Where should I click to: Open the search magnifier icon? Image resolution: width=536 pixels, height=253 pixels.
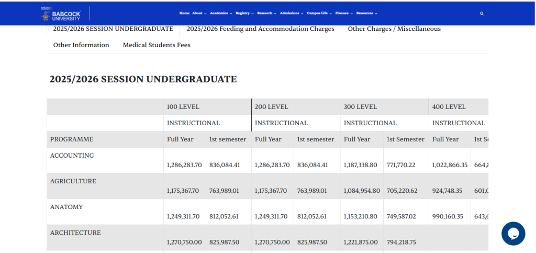coord(482,14)
